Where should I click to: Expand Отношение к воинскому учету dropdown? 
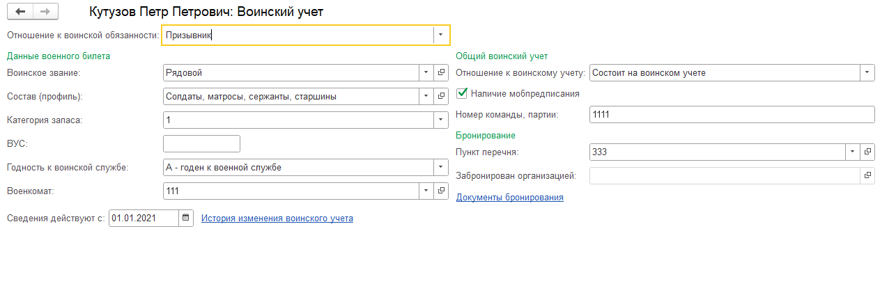pyautogui.click(x=867, y=72)
